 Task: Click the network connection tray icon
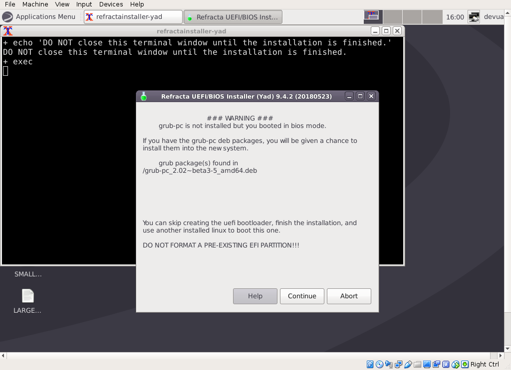pos(474,17)
